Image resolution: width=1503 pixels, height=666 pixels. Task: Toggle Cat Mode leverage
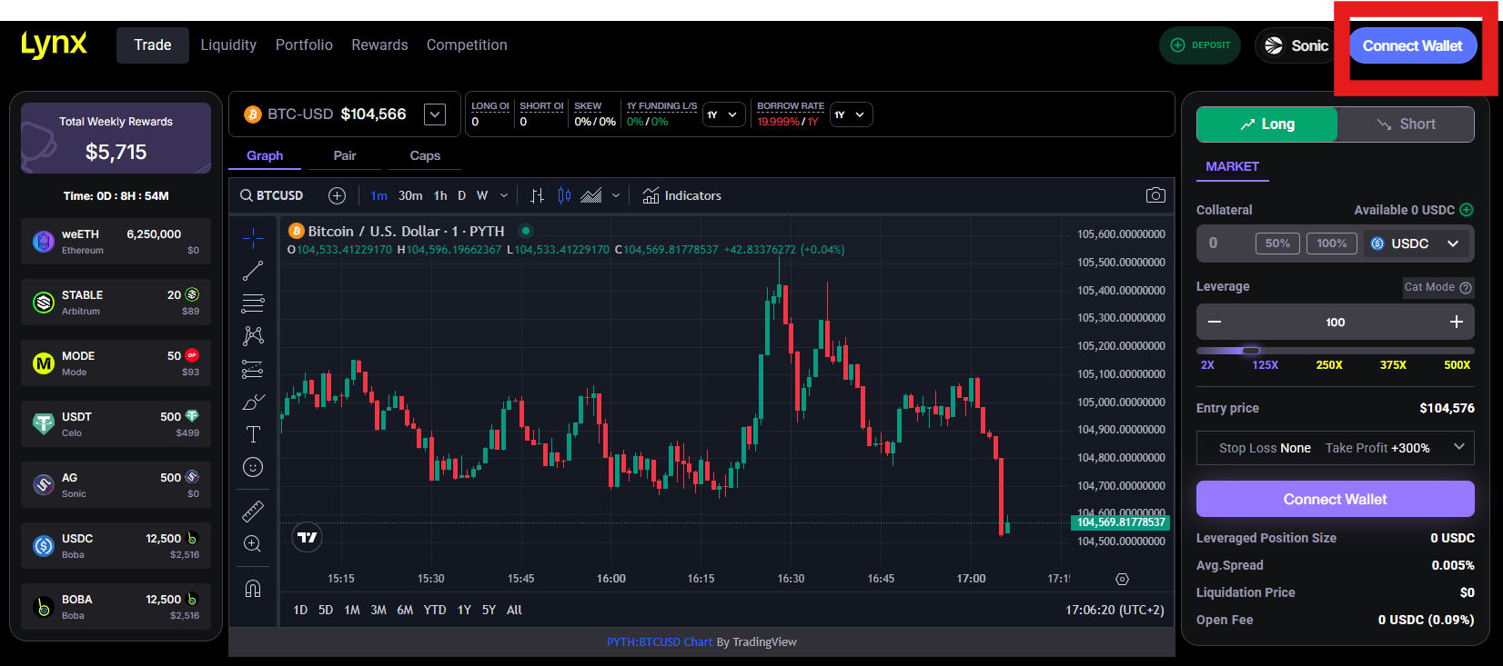click(1437, 287)
